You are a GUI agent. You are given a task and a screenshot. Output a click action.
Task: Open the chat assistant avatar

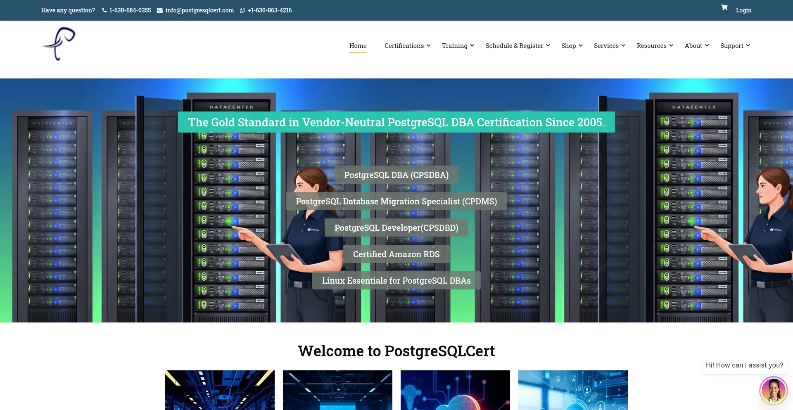click(x=773, y=390)
